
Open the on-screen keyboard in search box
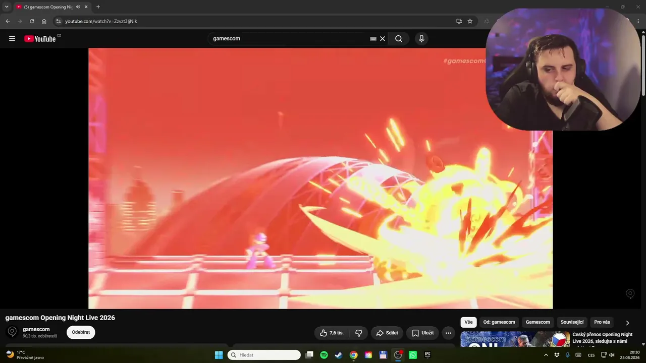click(373, 39)
